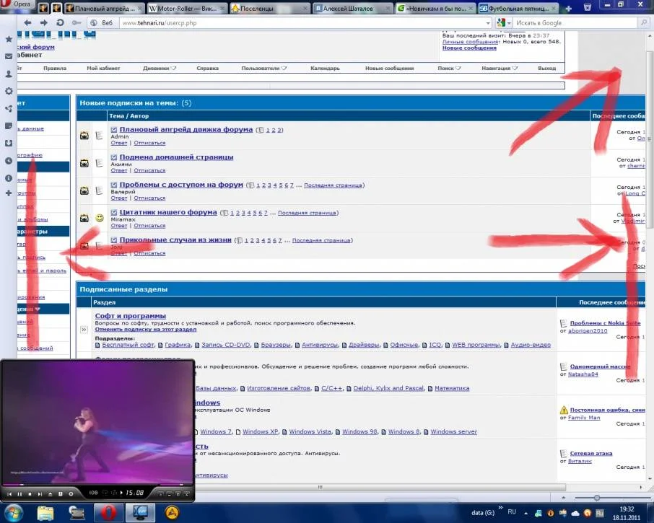Expand the Дневники dropdown menu
The height and width of the screenshot is (523, 654).
click(160, 69)
